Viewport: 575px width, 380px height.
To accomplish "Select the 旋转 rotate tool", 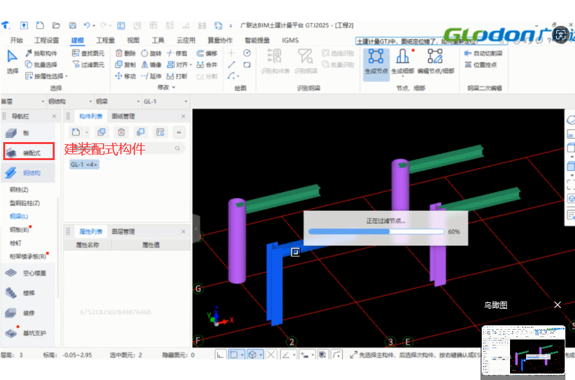I will (151, 53).
